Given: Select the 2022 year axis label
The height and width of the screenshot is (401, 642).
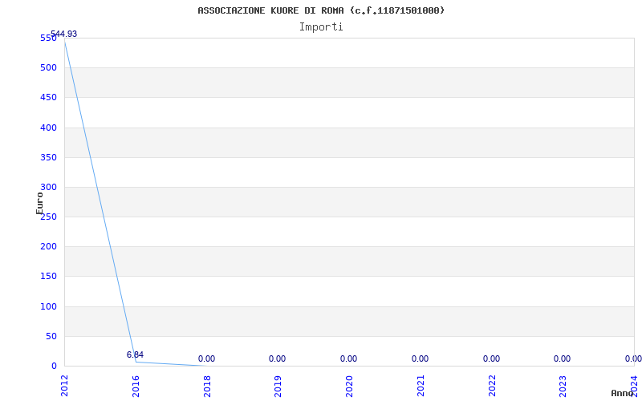Looking at the screenshot, I should click(x=492, y=386).
